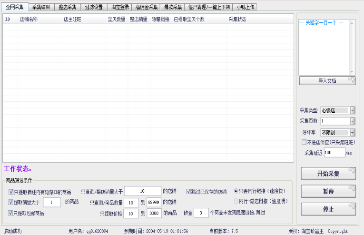The height and width of the screenshot is (235, 364).
Task: Enable 不进店侦查 checkbox
Action: 304,142
